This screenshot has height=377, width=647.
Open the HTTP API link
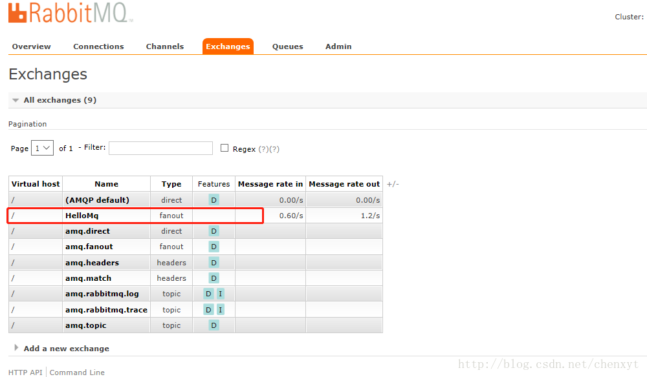point(25,372)
